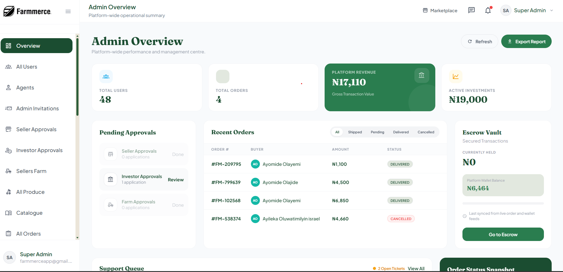The height and width of the screenshot is (272, 563).
Task: Toggle the sidebar hamburger menu
Action: 68,11
